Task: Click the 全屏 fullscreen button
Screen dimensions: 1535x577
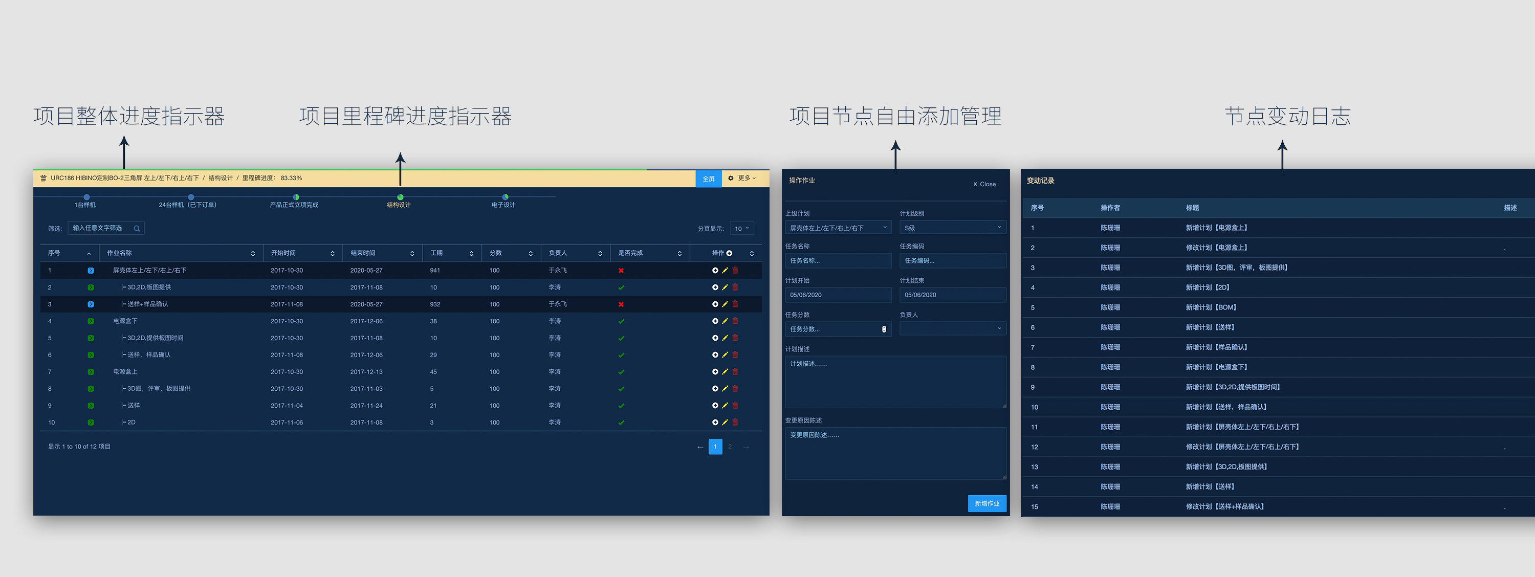Action: [708, 179]
